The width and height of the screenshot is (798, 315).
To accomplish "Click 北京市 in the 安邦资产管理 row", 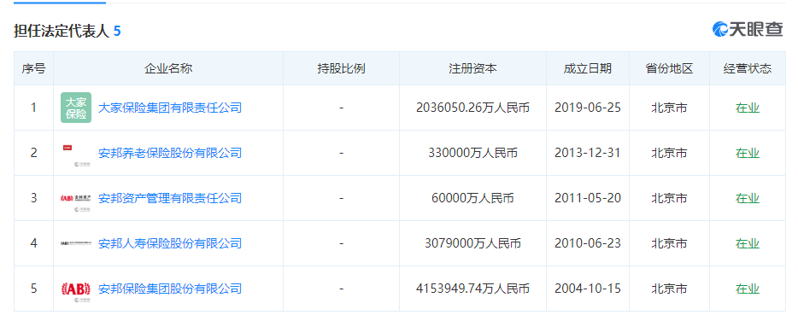I will coord(669,198).
